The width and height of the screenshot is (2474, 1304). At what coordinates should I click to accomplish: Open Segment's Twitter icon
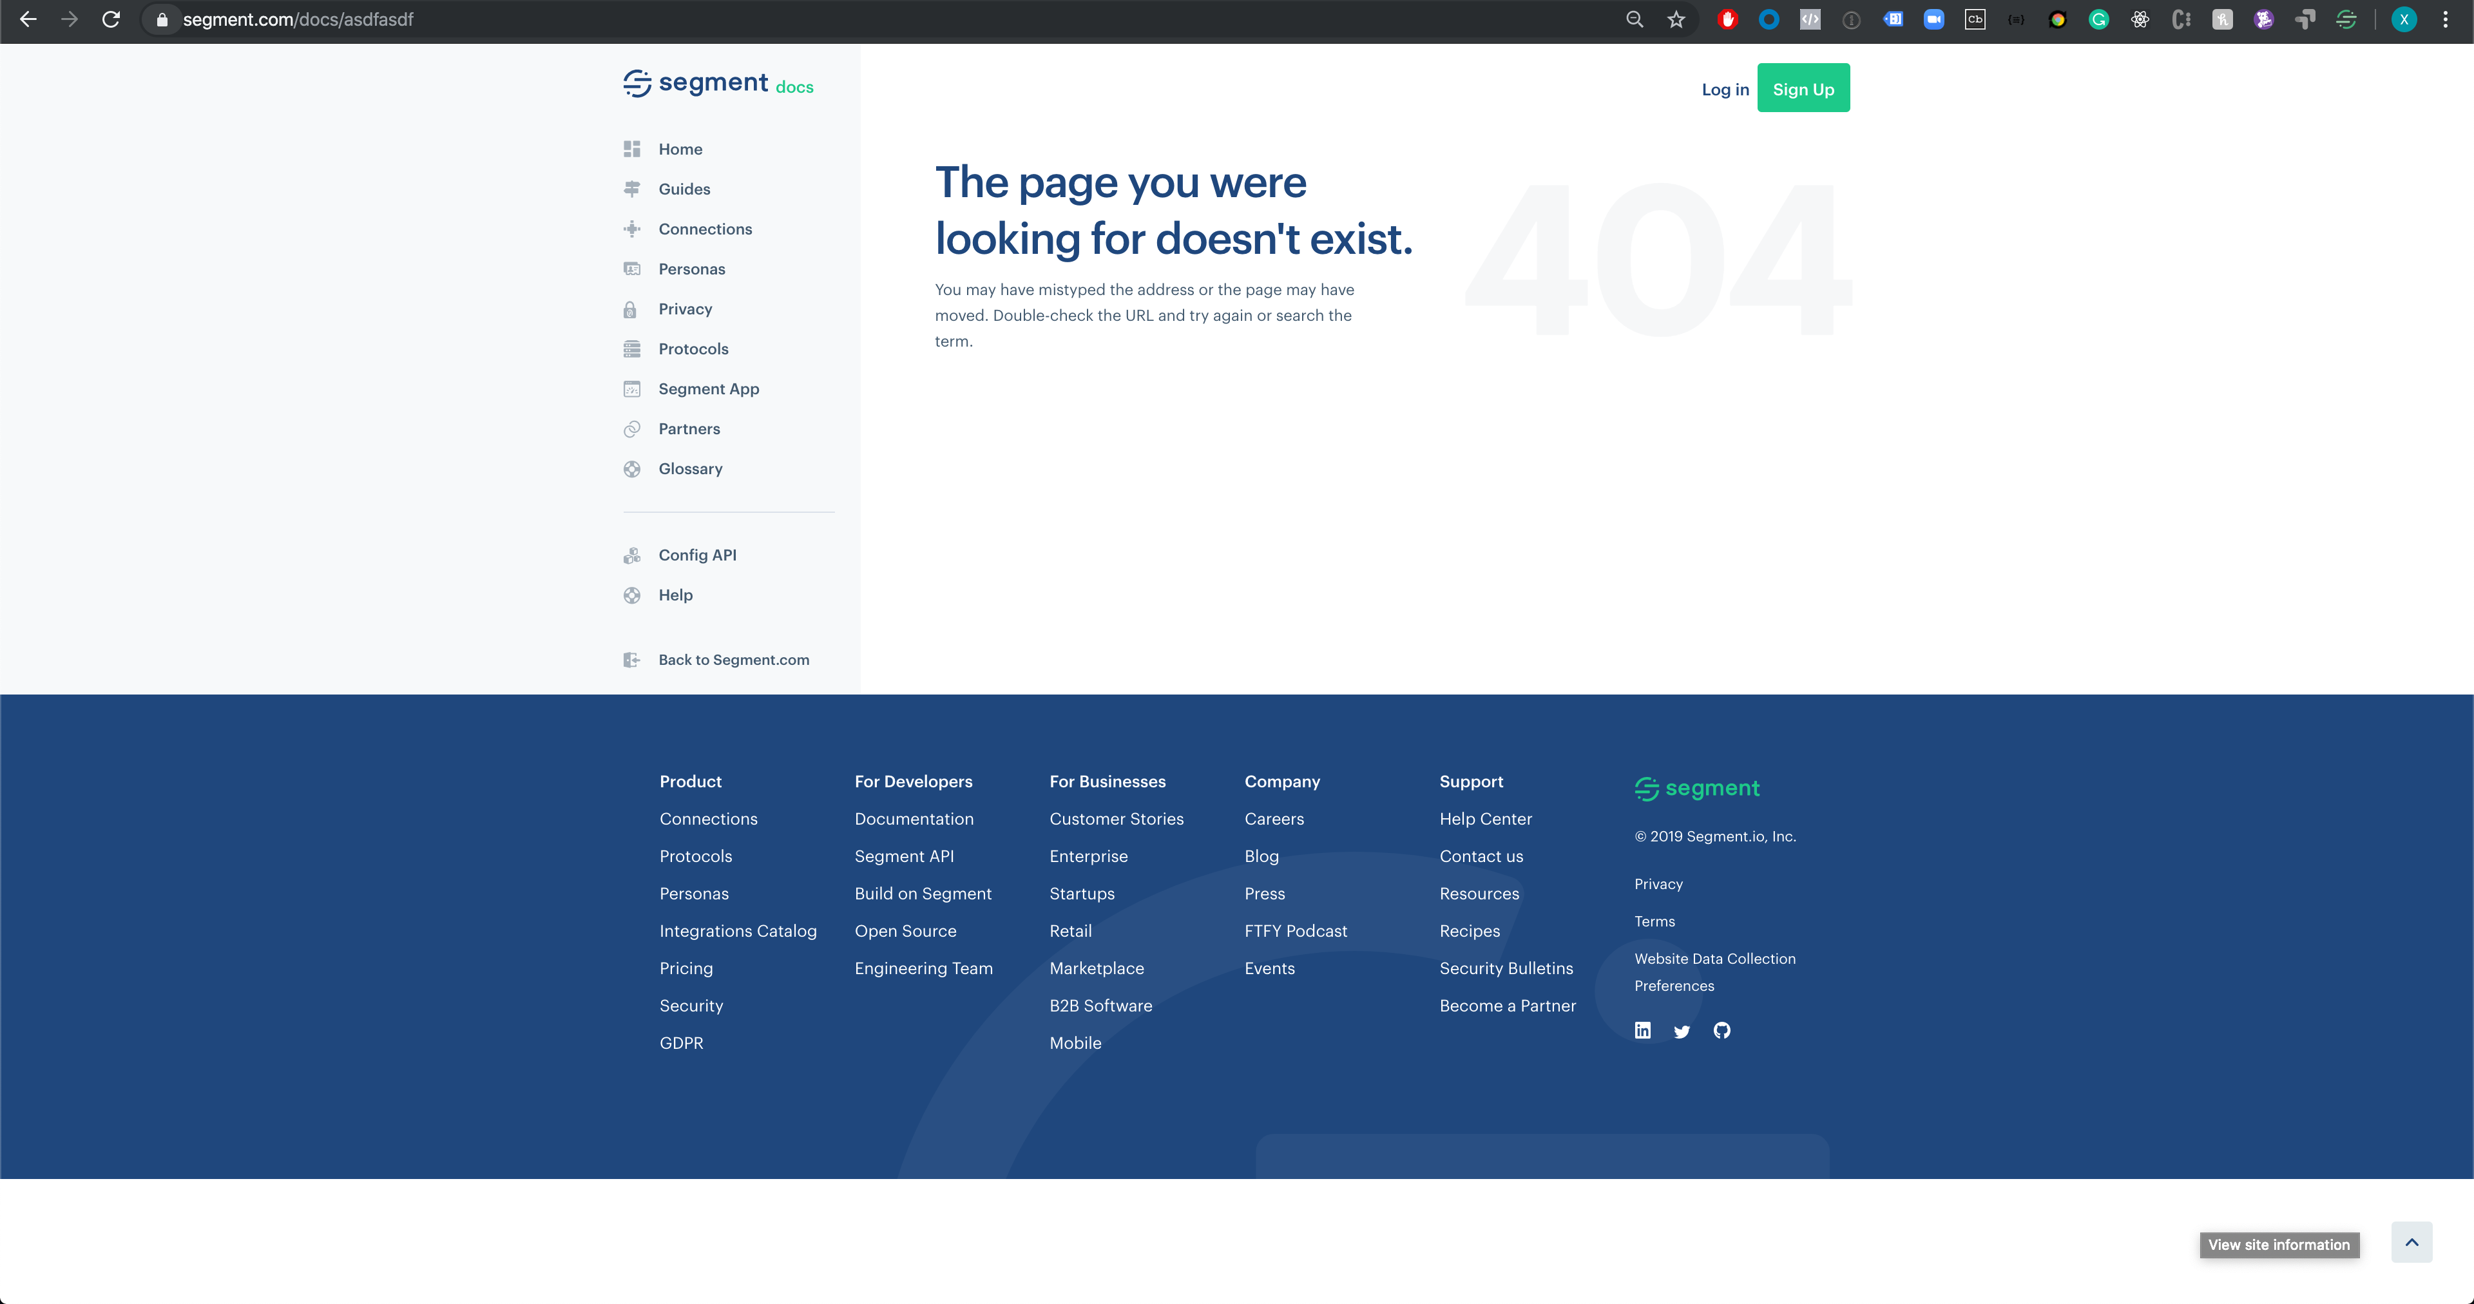pos(1682,1032)
